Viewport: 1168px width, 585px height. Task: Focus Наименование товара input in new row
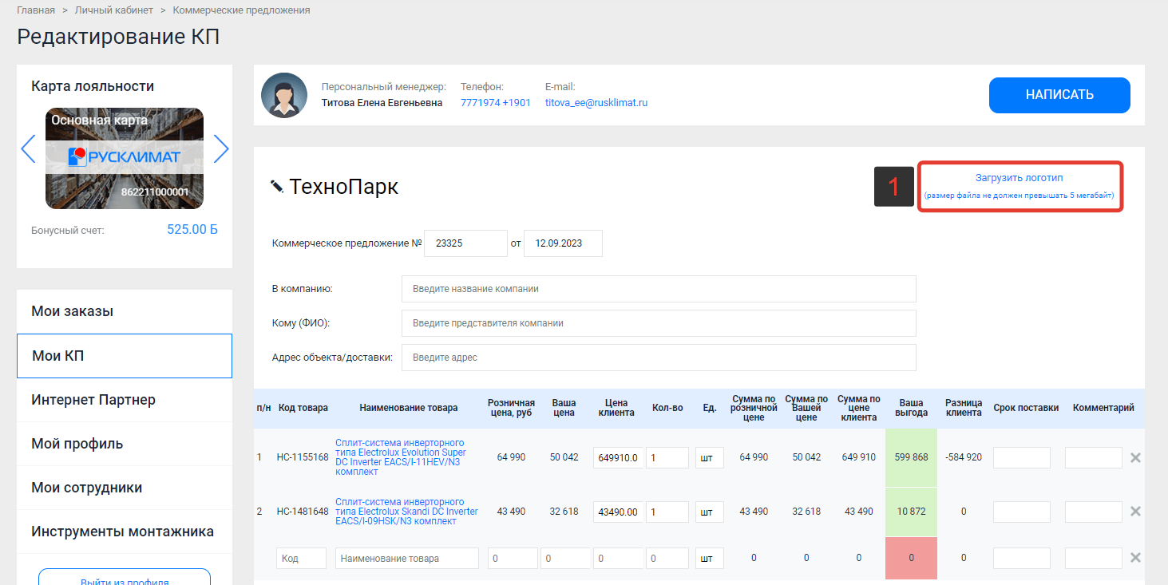pos(407,559)
